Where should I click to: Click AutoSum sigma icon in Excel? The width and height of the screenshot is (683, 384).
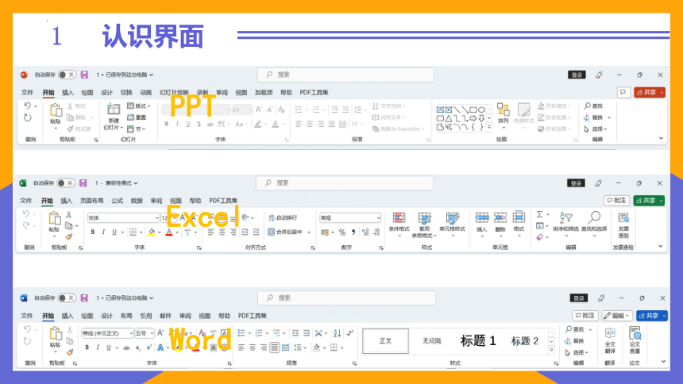[x=540, y=214]
